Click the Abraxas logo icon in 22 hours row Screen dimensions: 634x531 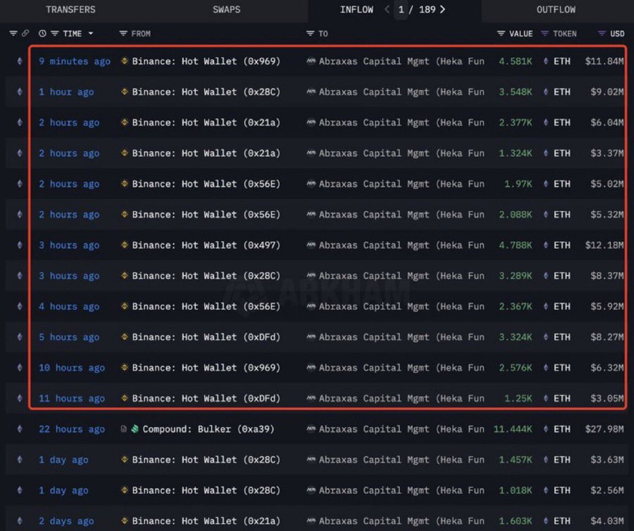(311, 429)
